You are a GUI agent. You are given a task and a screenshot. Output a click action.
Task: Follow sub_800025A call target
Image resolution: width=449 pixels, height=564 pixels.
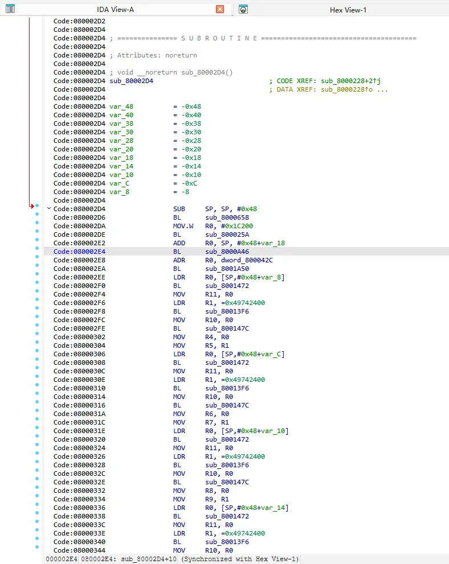coord(227,234)
